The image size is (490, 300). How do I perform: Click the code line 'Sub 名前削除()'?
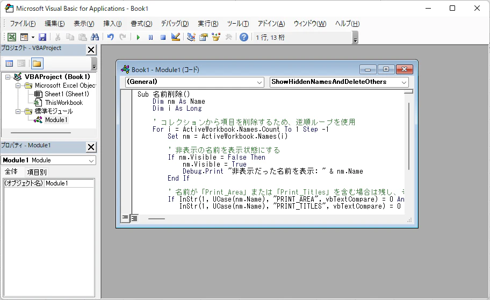(x=163, y=94)
